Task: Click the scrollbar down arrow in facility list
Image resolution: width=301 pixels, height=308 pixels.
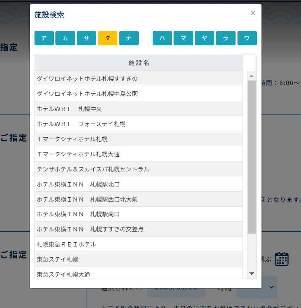Action: [251, 274]
